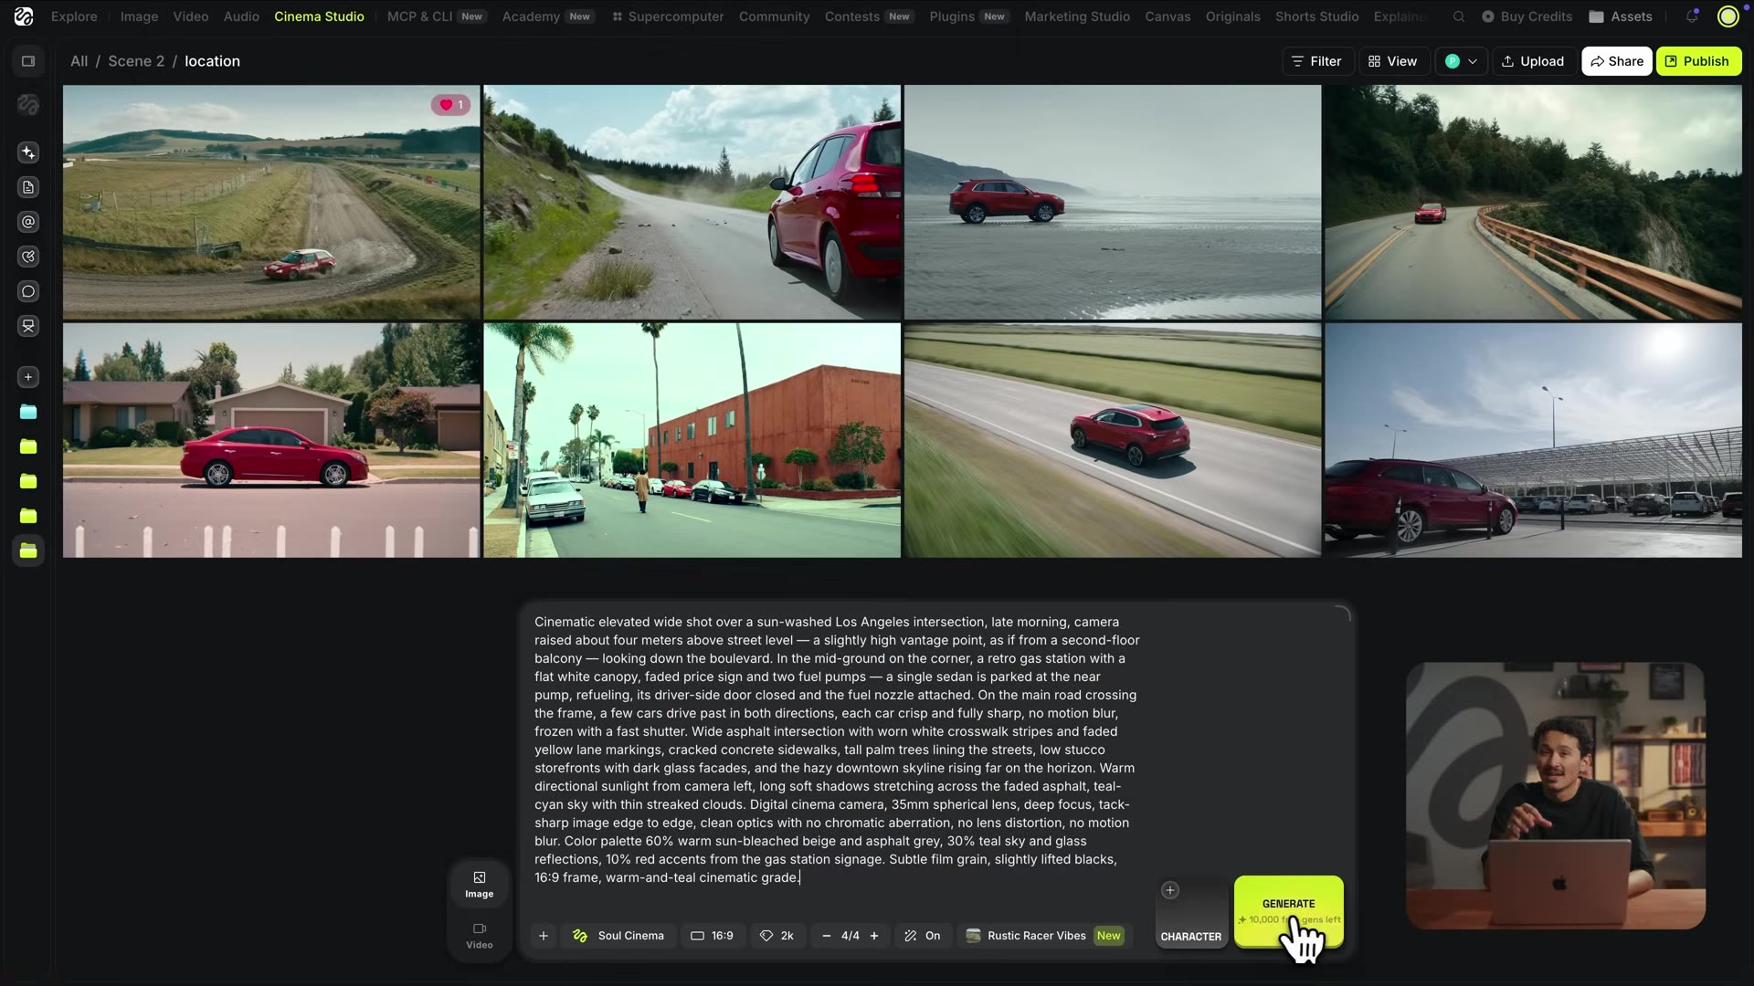Click the GENERATE button

coord(1288,911)
